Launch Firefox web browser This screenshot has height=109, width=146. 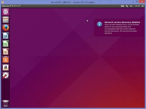5,28
